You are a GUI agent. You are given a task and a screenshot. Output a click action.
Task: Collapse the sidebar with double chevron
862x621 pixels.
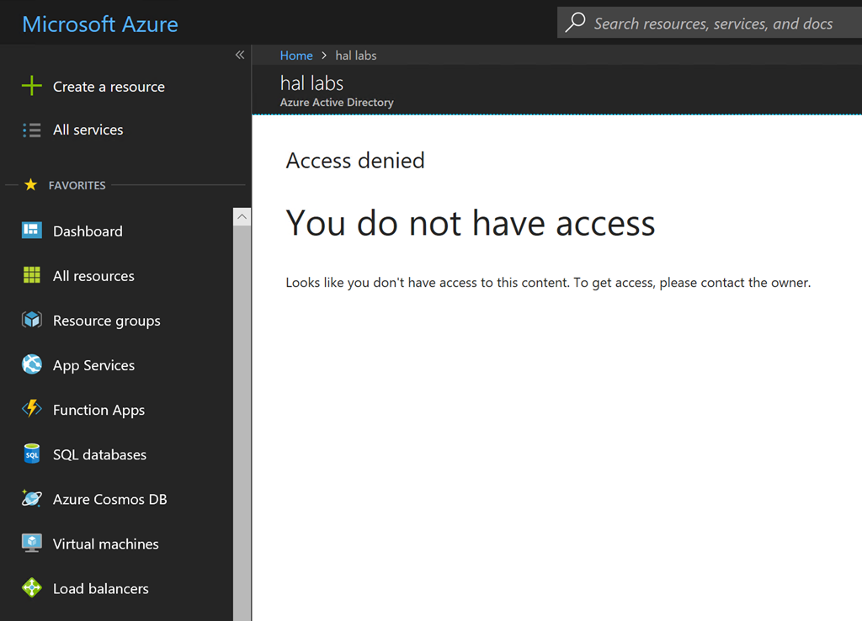pyautogui.click(x=240, y=55)
